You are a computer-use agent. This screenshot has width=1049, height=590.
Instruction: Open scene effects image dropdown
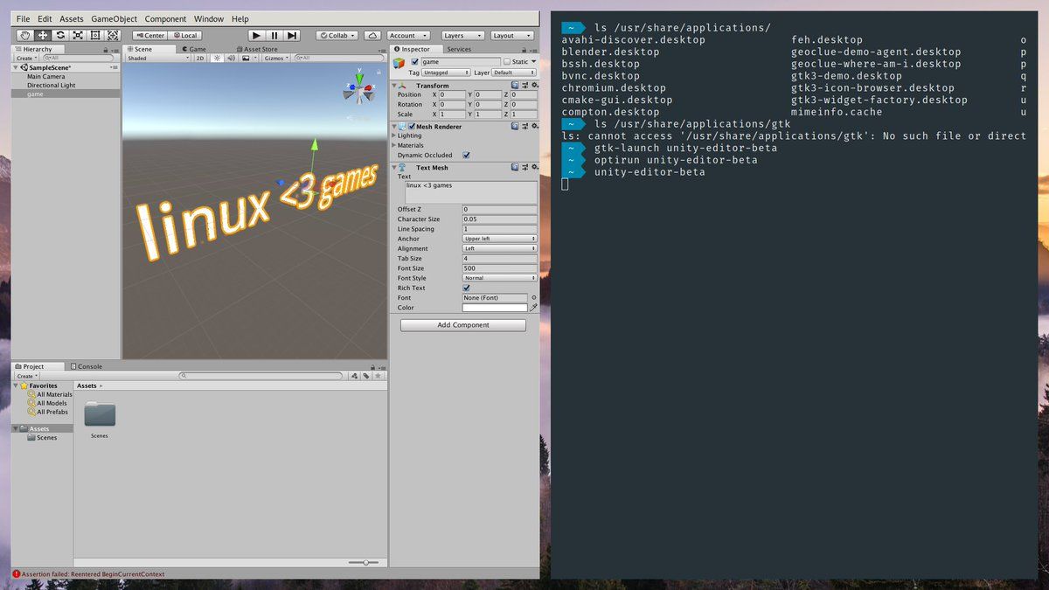point(249,58)
